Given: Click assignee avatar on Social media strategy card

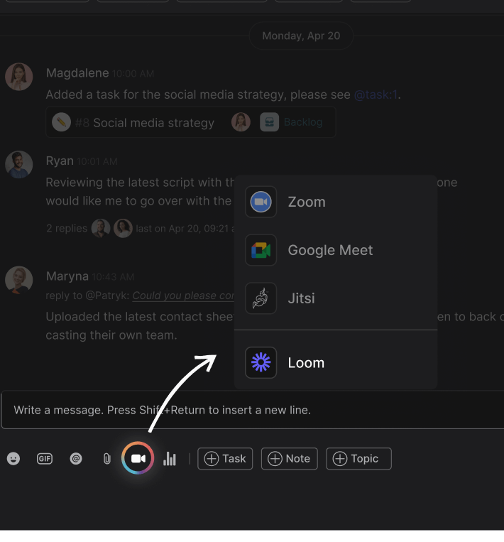Looking at the screenshot, I should coord(241,122).
